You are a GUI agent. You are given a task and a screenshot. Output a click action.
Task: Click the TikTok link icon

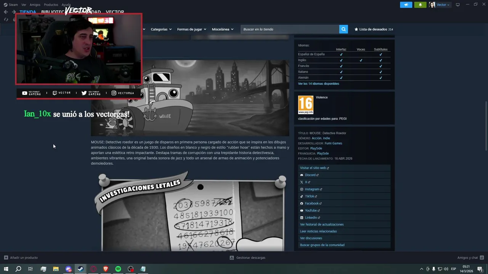pos(302,196)
